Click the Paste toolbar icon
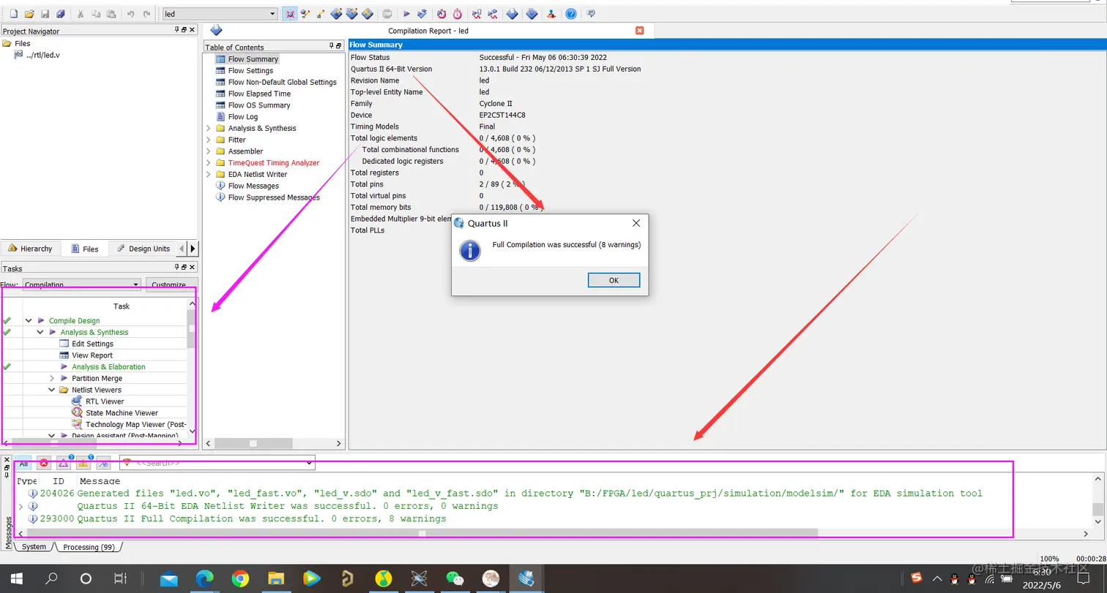 click(111, 14)
